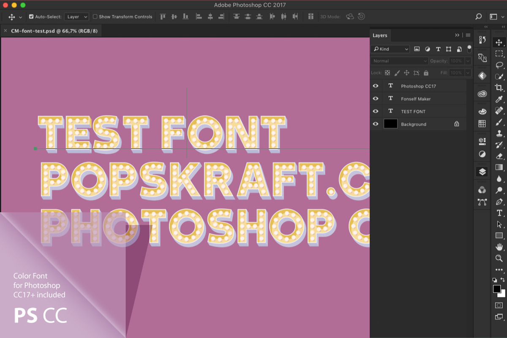Open the History panel icon

click(x=482, y=39)
